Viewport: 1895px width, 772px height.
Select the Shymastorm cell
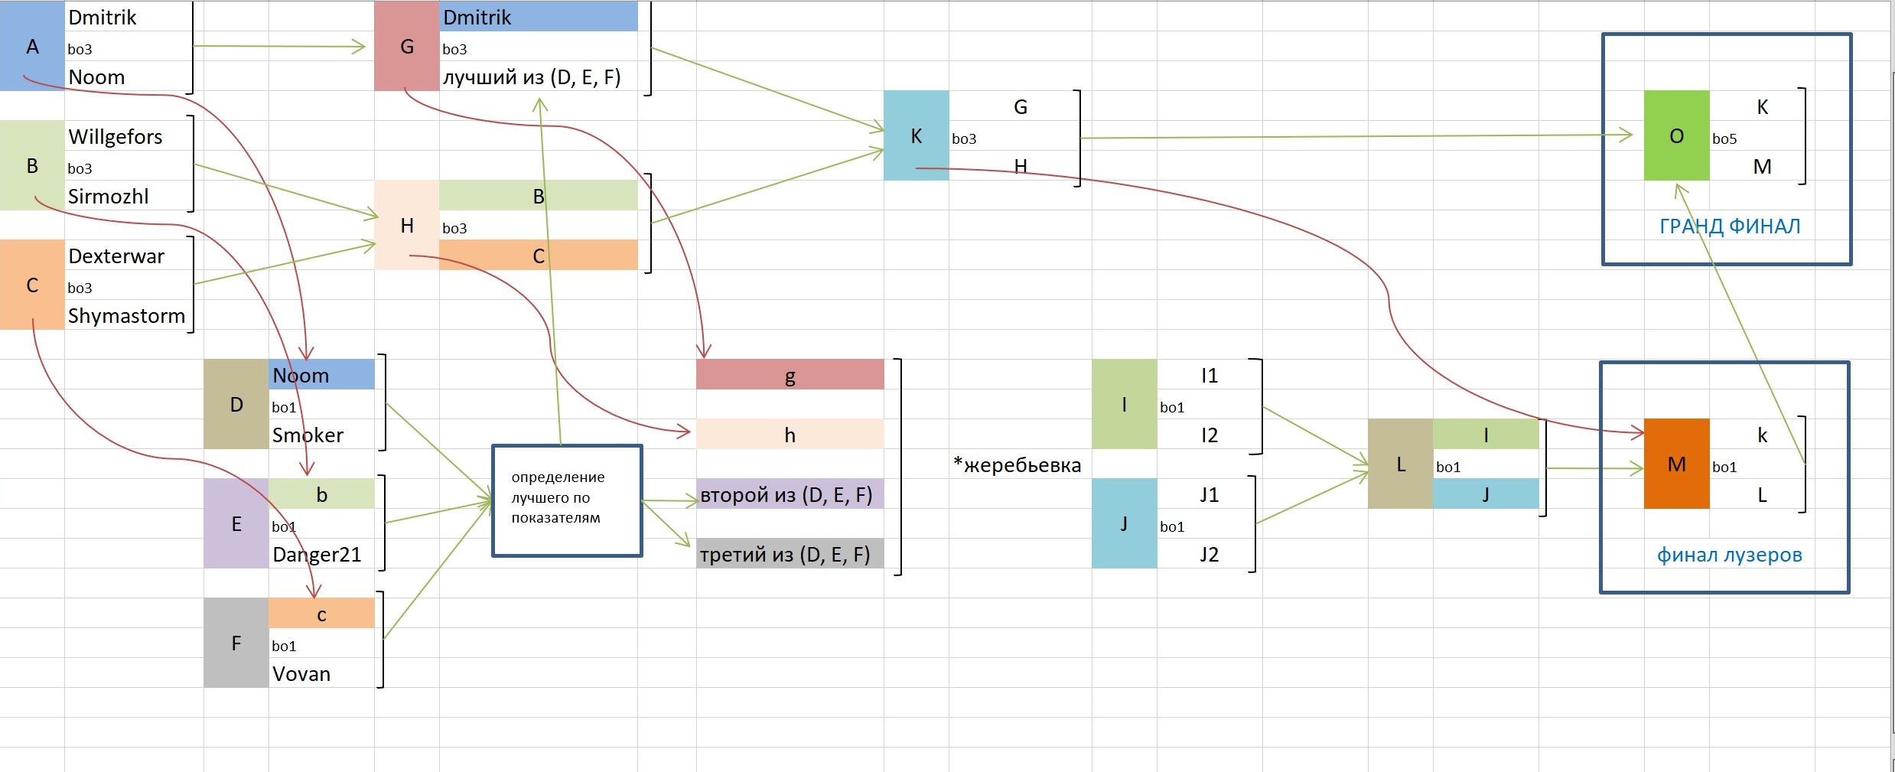click(x=129, y=315)
